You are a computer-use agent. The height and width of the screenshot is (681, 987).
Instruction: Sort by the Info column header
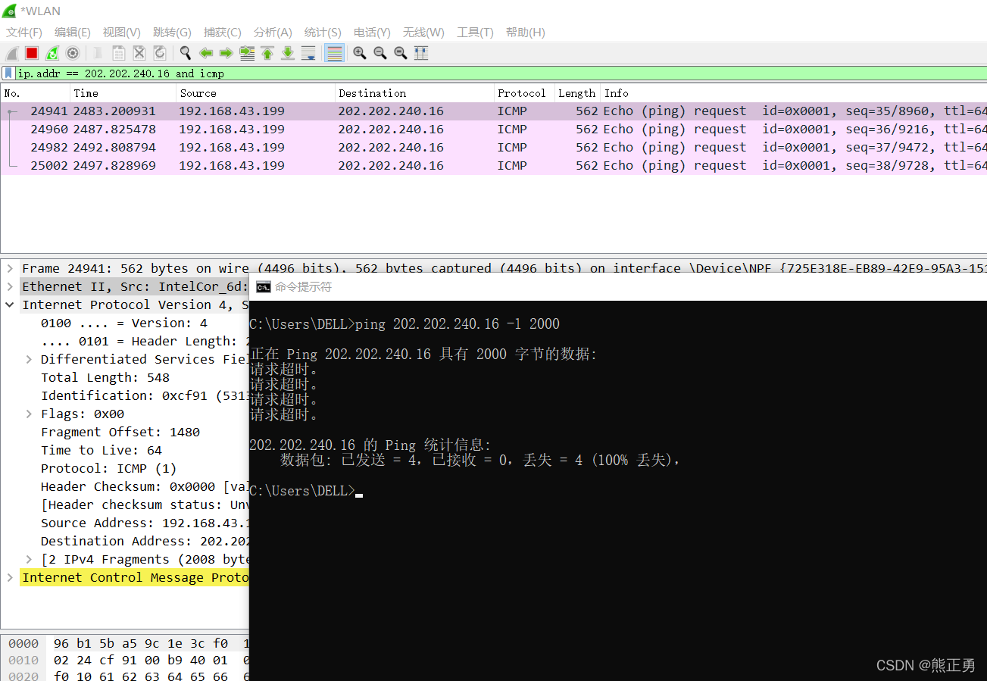coord(794,93)
